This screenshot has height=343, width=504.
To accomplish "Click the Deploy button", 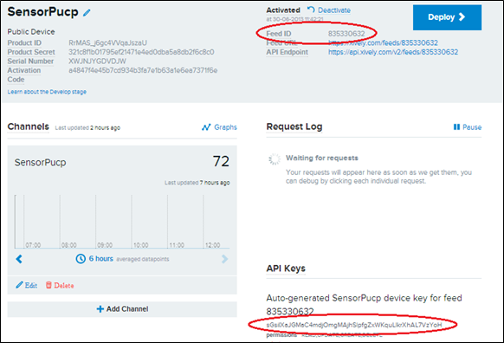I will (447, 17).
